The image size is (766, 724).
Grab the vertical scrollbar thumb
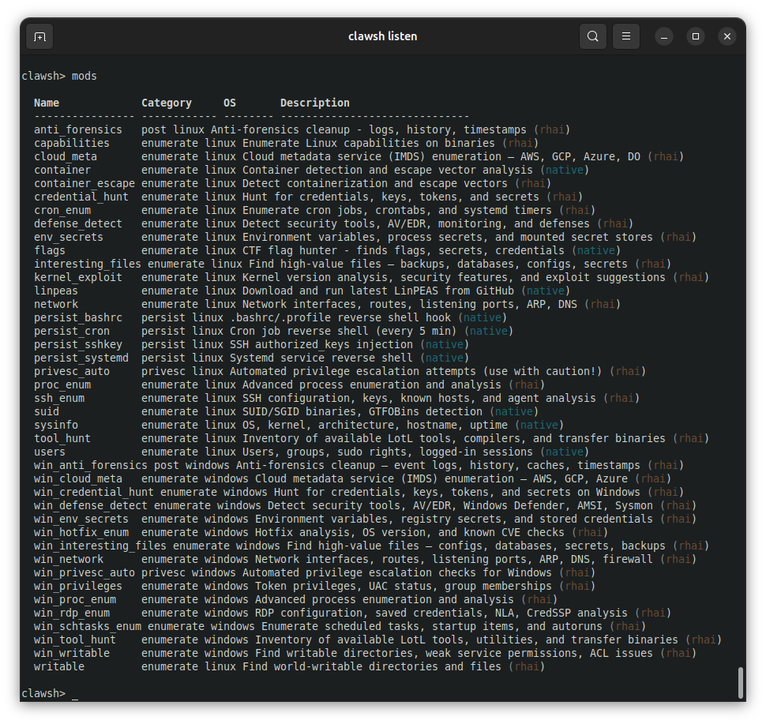pyautogui.click(x=740, y=683)
